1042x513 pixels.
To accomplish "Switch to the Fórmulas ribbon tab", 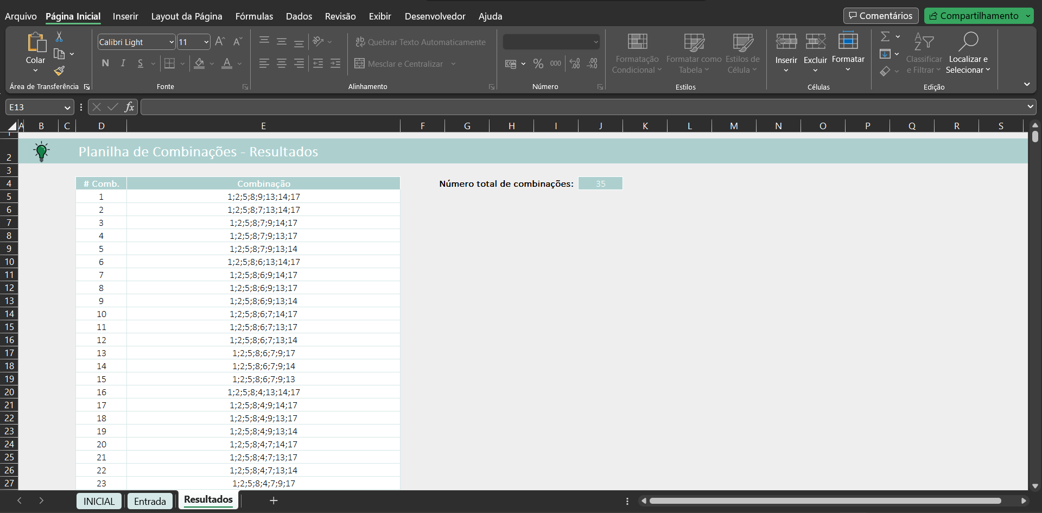I will point(254,16).
